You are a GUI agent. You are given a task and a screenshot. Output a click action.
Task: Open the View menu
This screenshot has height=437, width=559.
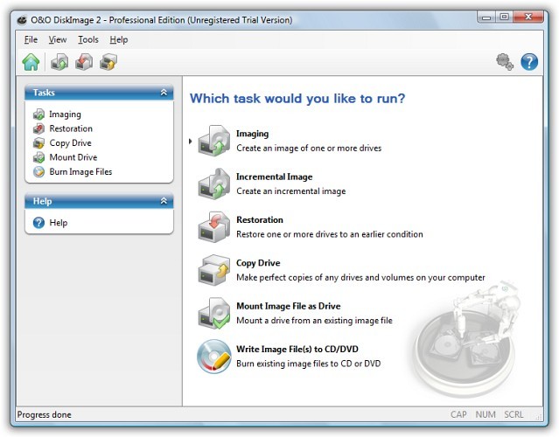[x=58, y=39]
